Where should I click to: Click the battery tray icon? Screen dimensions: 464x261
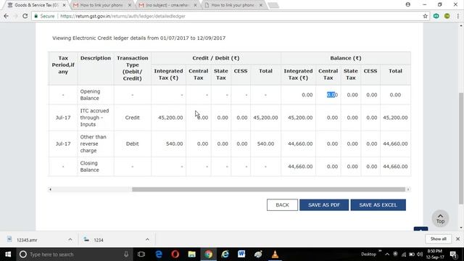pyautogui.click(x=412, y=254)
